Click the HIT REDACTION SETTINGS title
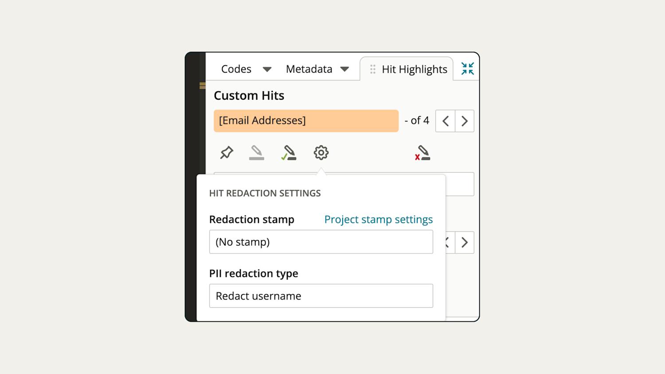This screenshot has height=374, width=665. click(265, 193)
